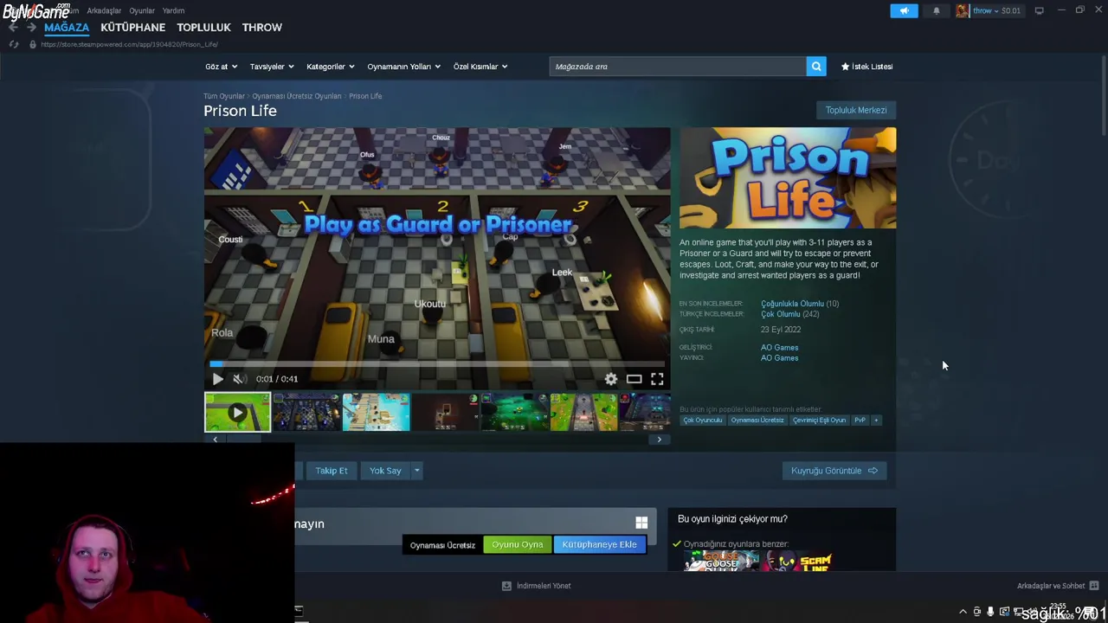The height and width of the screenshot is (623, 1108).
Task: Add a tag with the plus button
Action: pos(876,421)
